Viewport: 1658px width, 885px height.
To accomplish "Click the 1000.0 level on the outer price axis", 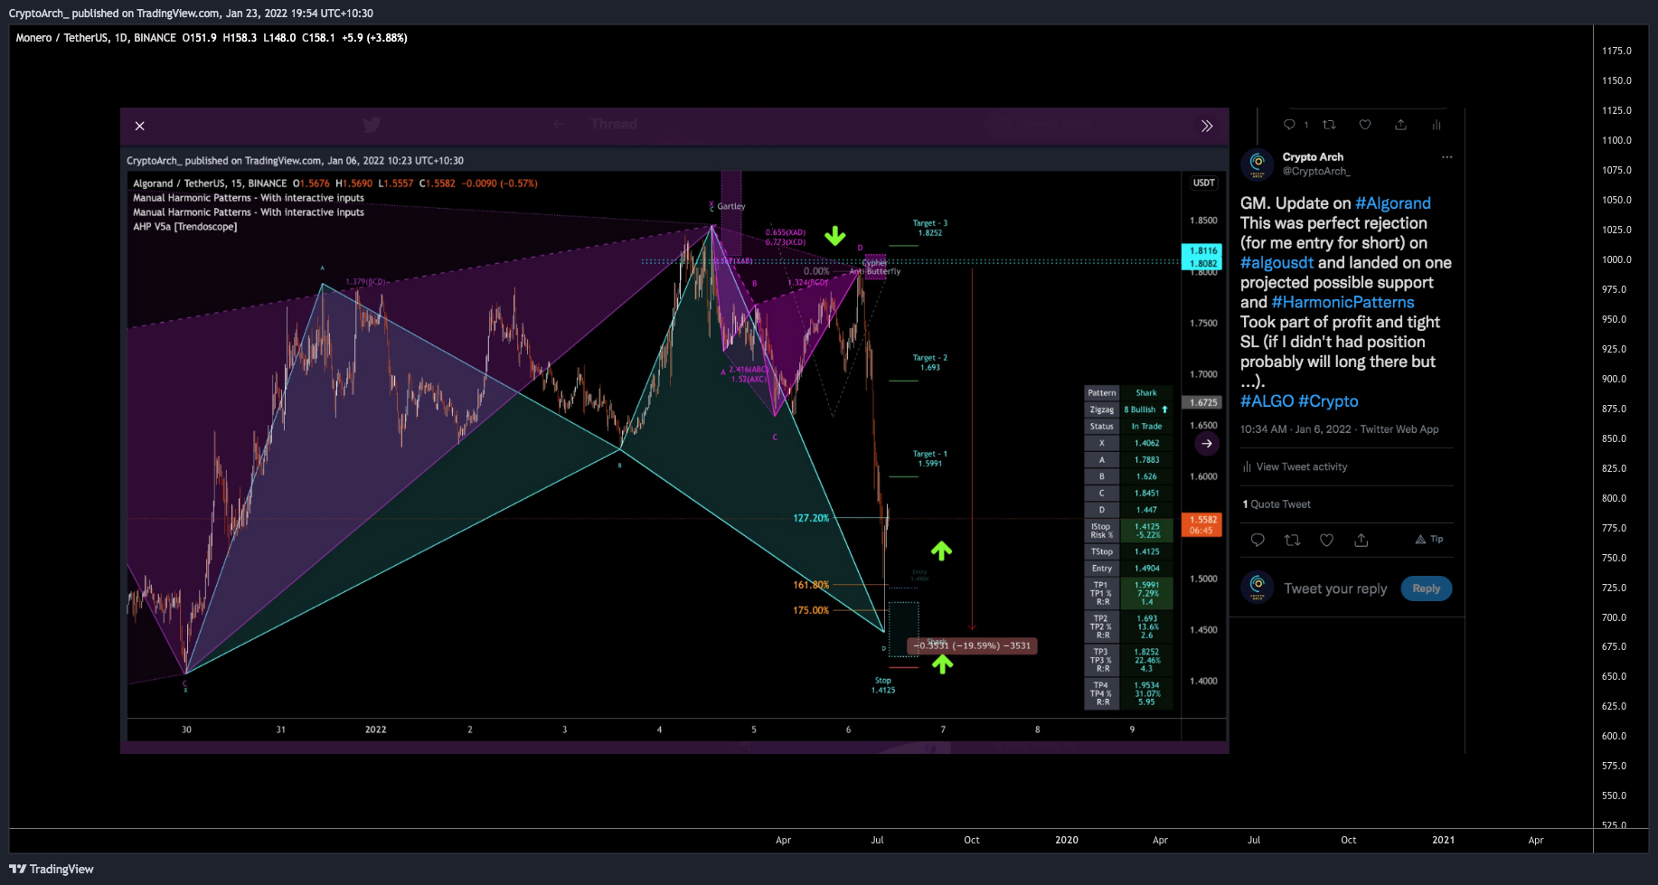I will (x=1616, y=259).
